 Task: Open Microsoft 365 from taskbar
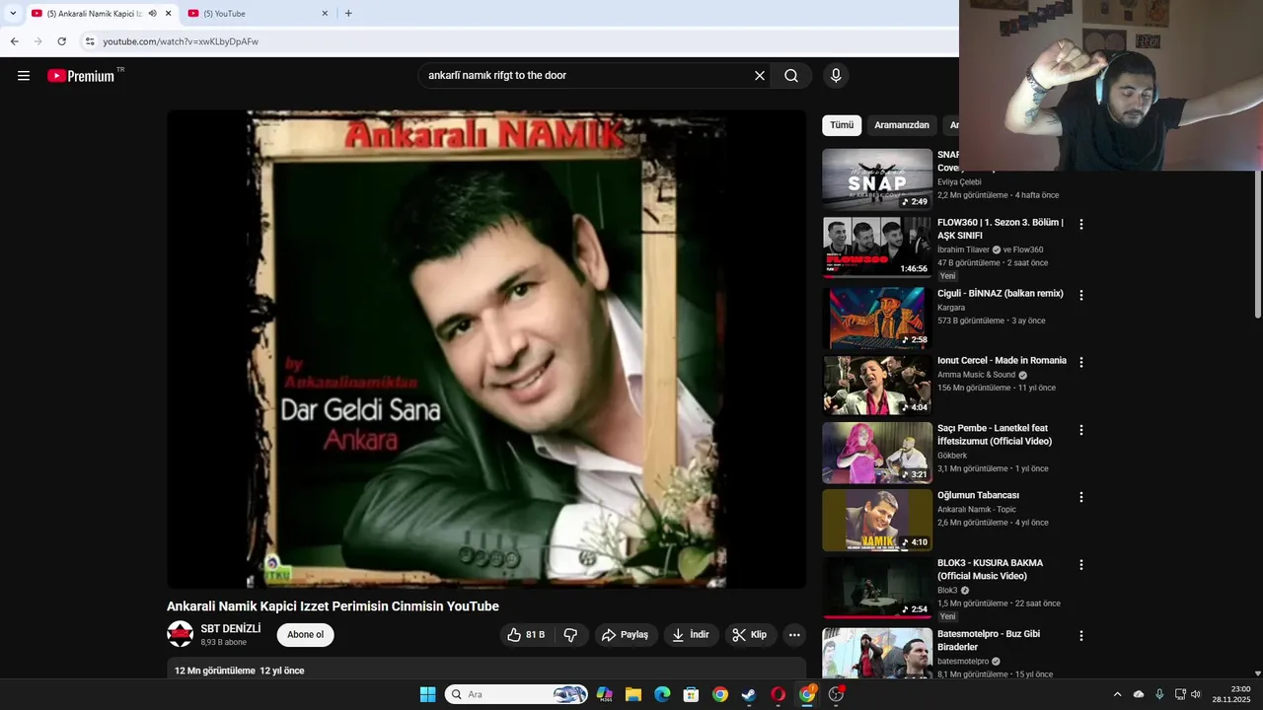tap(605, 694)
